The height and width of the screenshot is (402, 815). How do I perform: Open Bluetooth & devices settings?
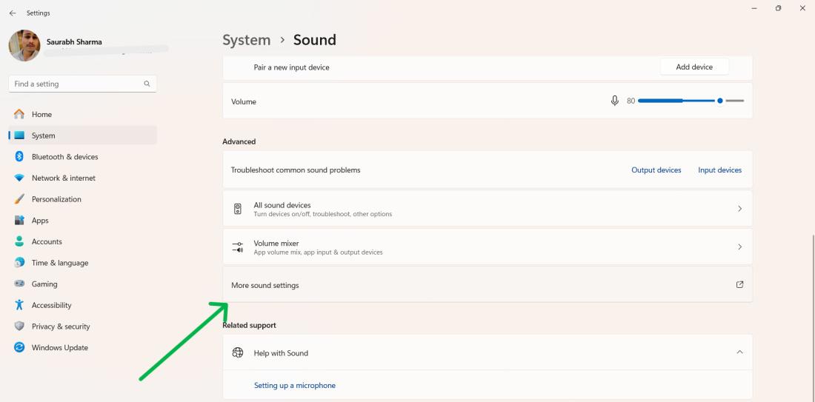[x=64, y=157]
